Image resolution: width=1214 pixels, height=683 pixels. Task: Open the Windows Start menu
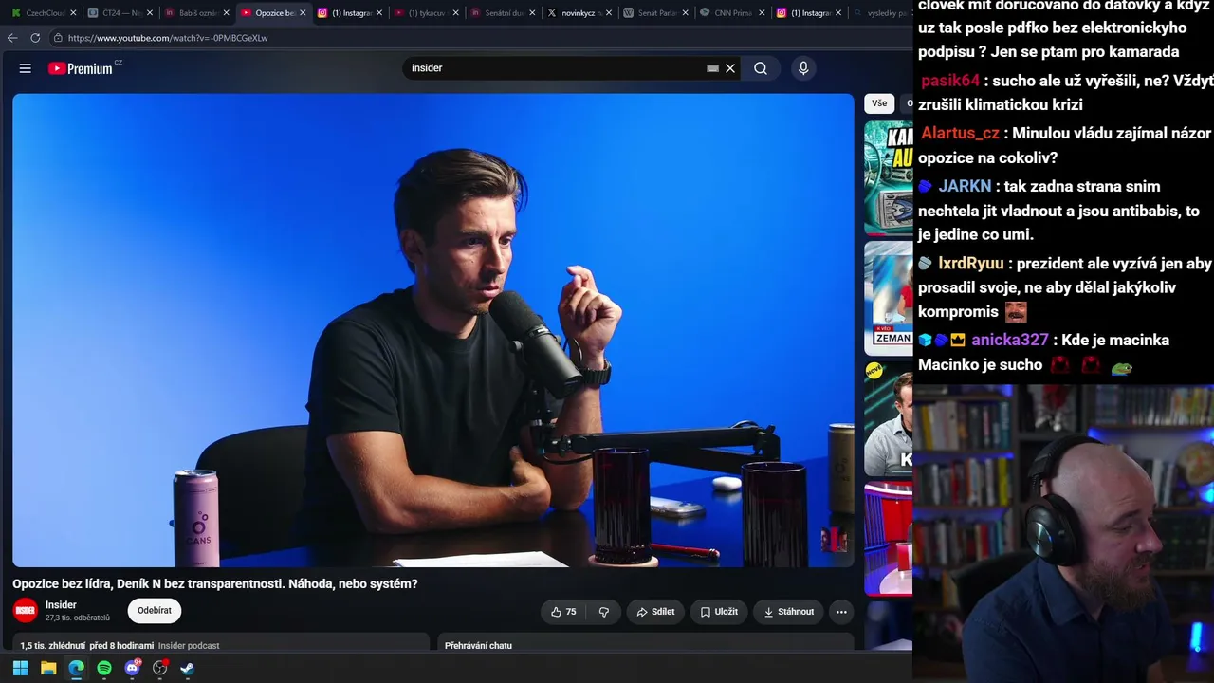[20, 668]
